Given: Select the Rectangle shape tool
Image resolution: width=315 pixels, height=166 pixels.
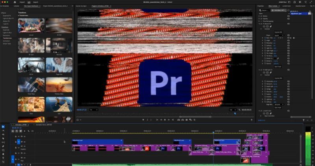Looking at the screenshot, I should [x=3, y=150].
